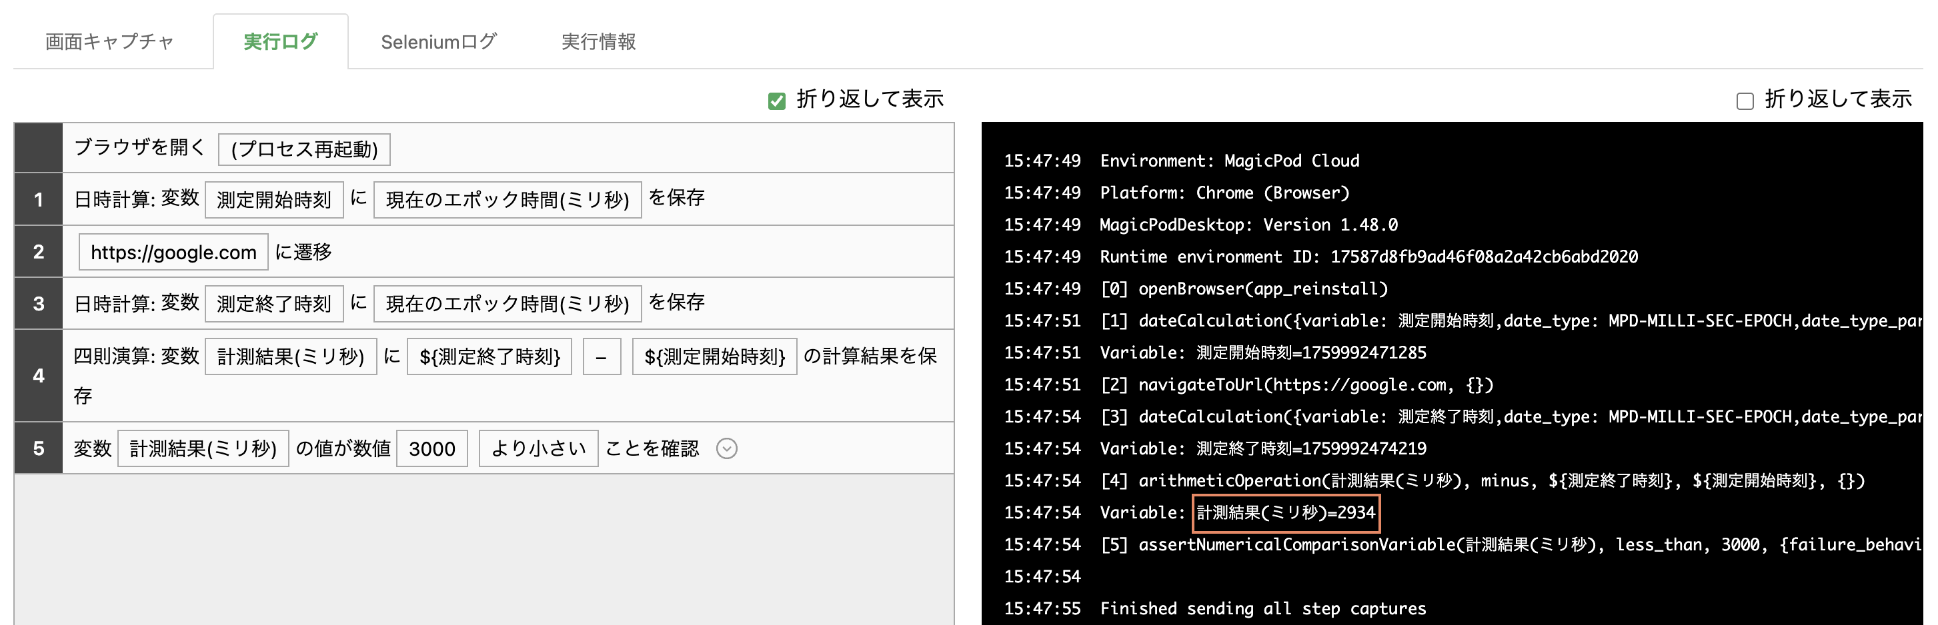Uncheck left 折り返して表示 checkbox
This screenshot has width=1938, height=625.
click(776, 101)
